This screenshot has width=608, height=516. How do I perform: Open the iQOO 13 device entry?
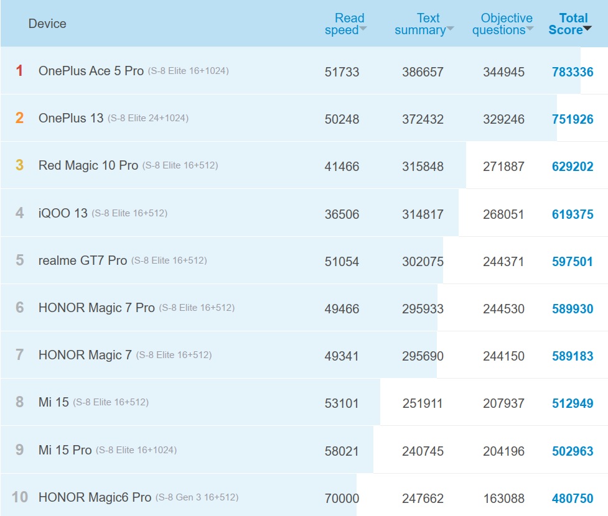click(x=63, y=213)
